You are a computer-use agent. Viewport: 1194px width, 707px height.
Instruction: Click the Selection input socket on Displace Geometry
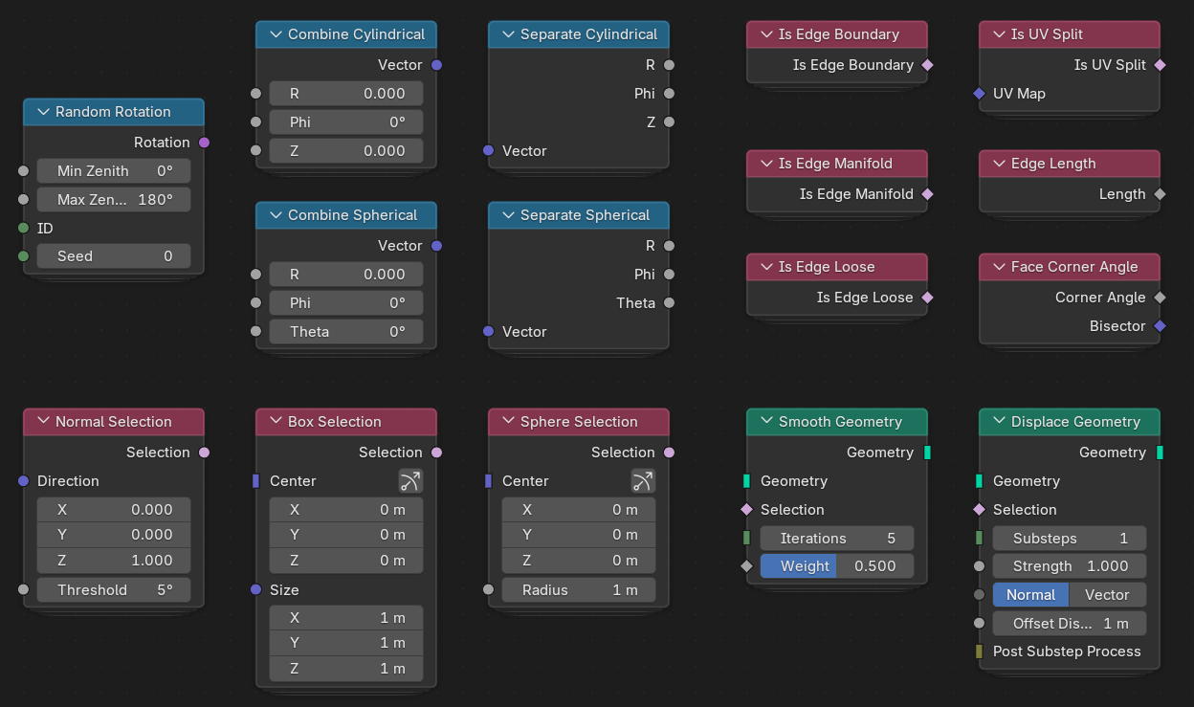[x=979, y=510]
